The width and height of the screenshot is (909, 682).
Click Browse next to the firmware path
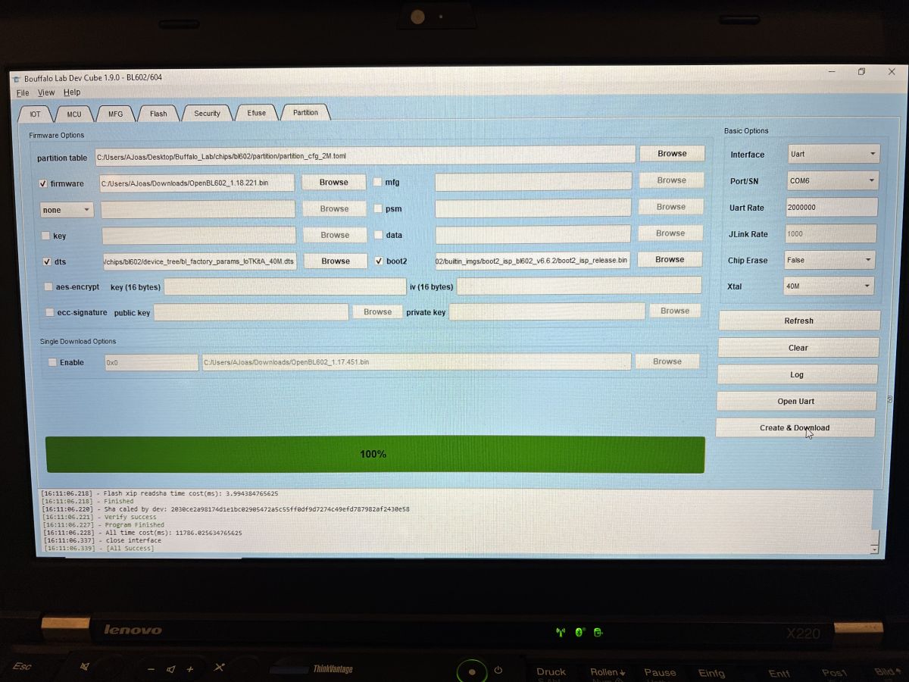click(x=334, y=182)
